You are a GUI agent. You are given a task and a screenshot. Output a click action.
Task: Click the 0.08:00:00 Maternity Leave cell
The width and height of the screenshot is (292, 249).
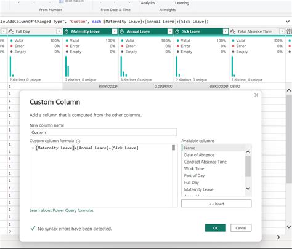tap(91, 87)
